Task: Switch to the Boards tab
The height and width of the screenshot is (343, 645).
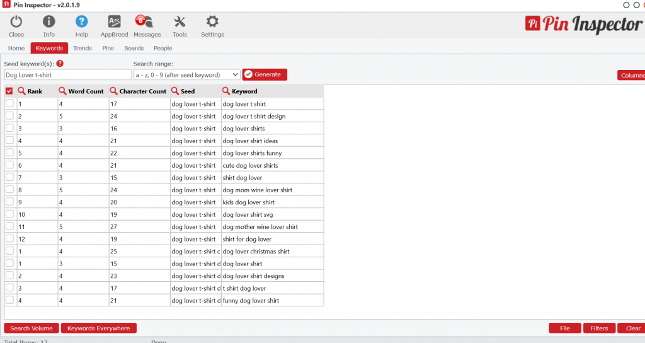Action: [x=134, y=48]
